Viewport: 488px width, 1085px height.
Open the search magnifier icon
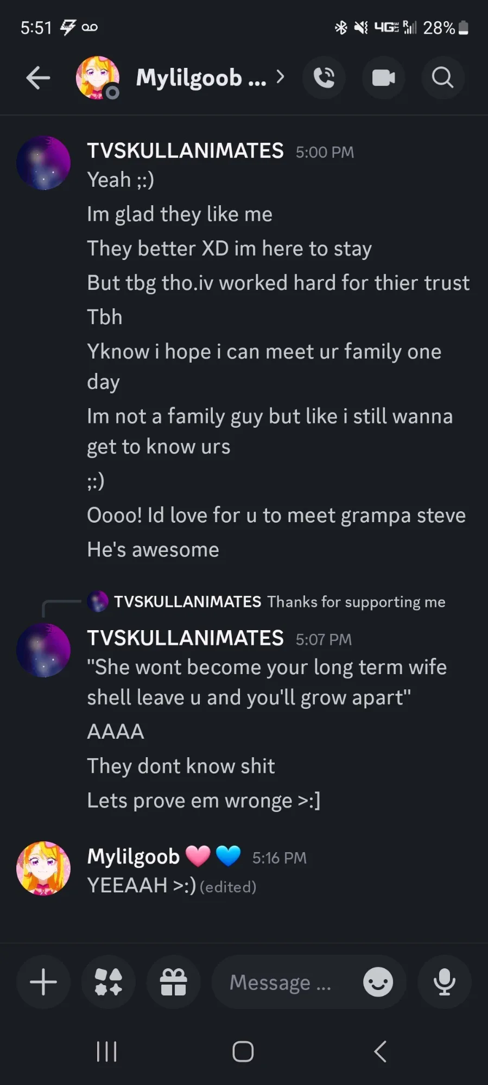tap(442, 78)
